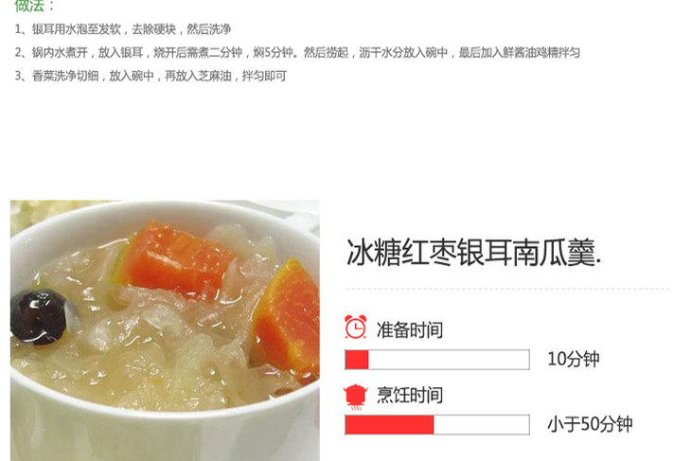Click the red filled part of the cooking bar

click(x=390, y=425)
